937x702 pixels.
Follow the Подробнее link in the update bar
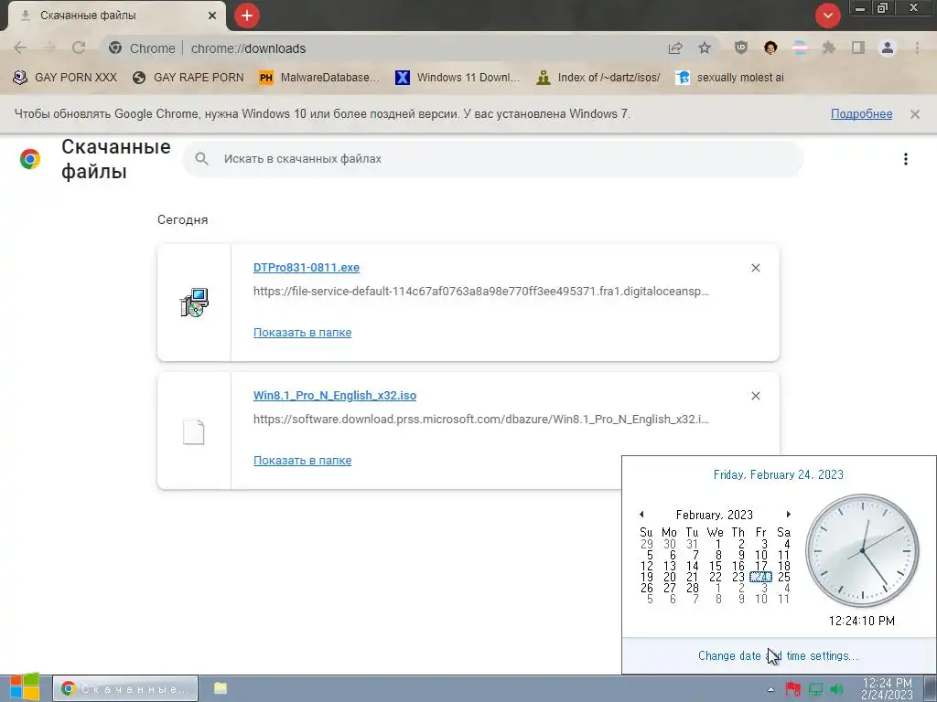click(x=861, y=114)
